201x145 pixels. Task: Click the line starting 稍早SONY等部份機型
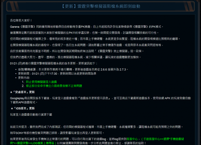coord(57,133)
